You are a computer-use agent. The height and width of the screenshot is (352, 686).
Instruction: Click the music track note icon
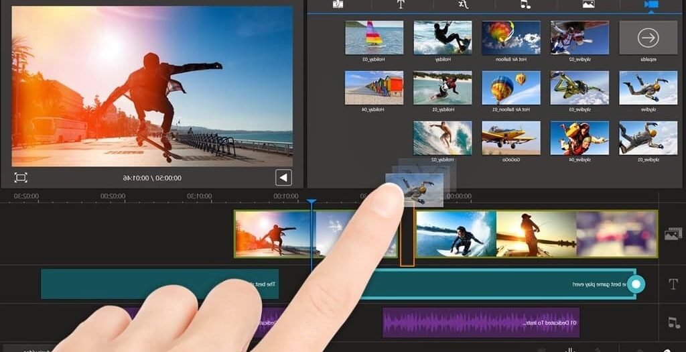pyautogui.click(x=673, y=322)
